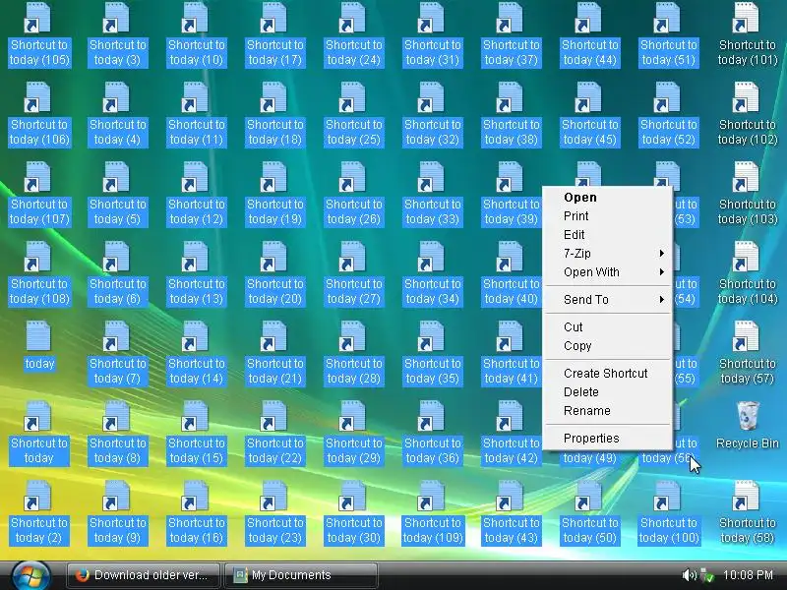The width and height of the screenshot is (787, 590).
Task: Click Create Shortcut in context menu
Action: point(608,374)
